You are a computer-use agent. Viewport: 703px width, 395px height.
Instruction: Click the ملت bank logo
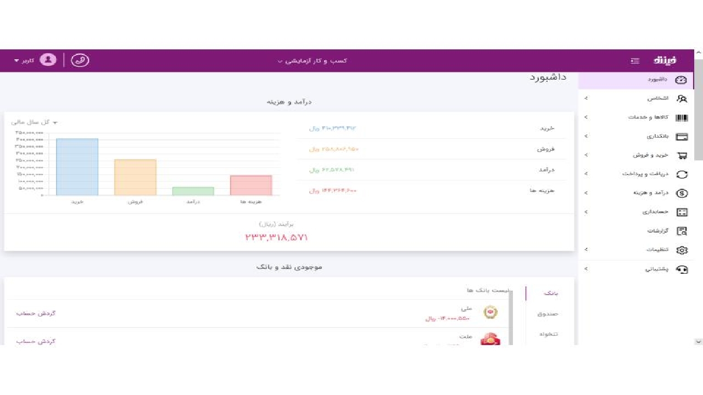click(490, 340)
